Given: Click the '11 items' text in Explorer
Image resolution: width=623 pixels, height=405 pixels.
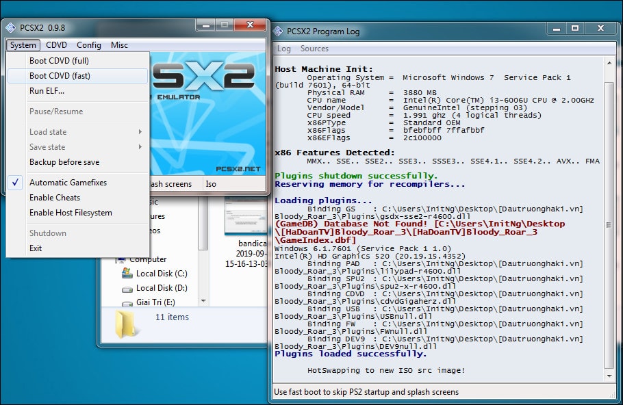Looking at the screenshot, I should click(172, 317).
